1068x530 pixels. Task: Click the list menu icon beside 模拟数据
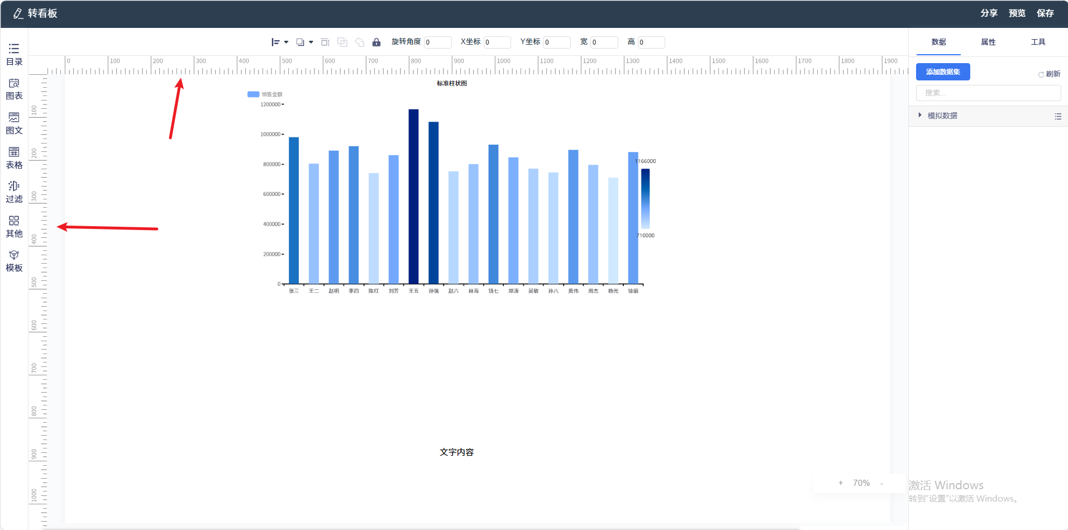(x=1057, y=116)
